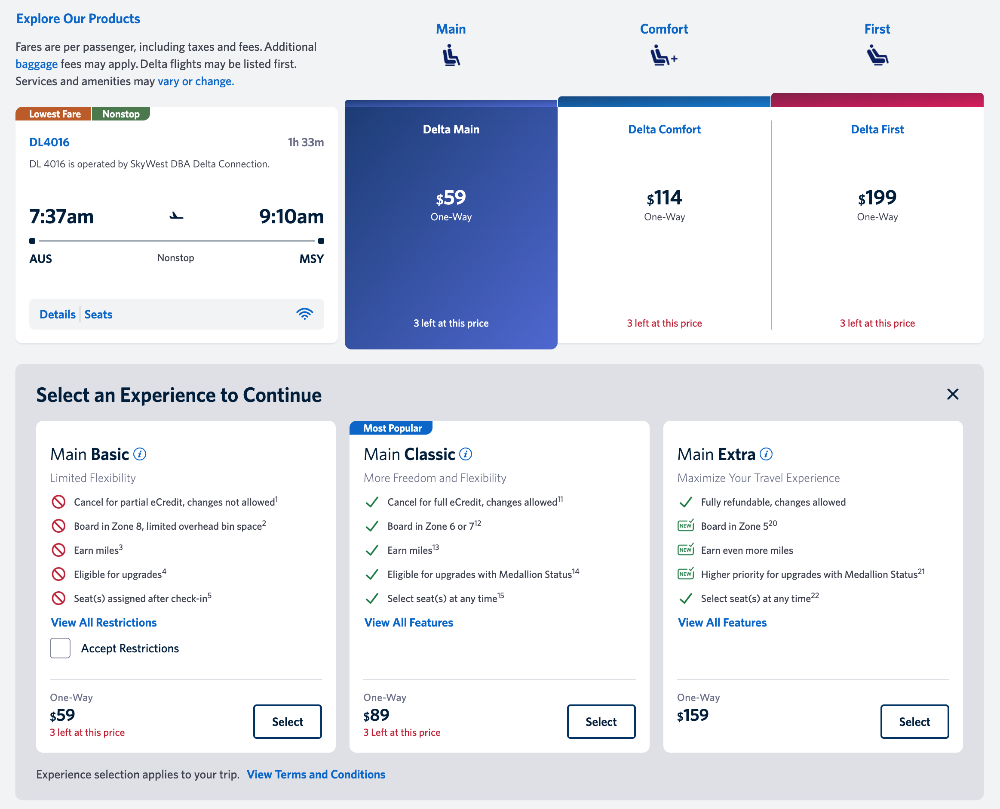
Task: Open View Terms and Conditions
Action: (x=316, y=775)
